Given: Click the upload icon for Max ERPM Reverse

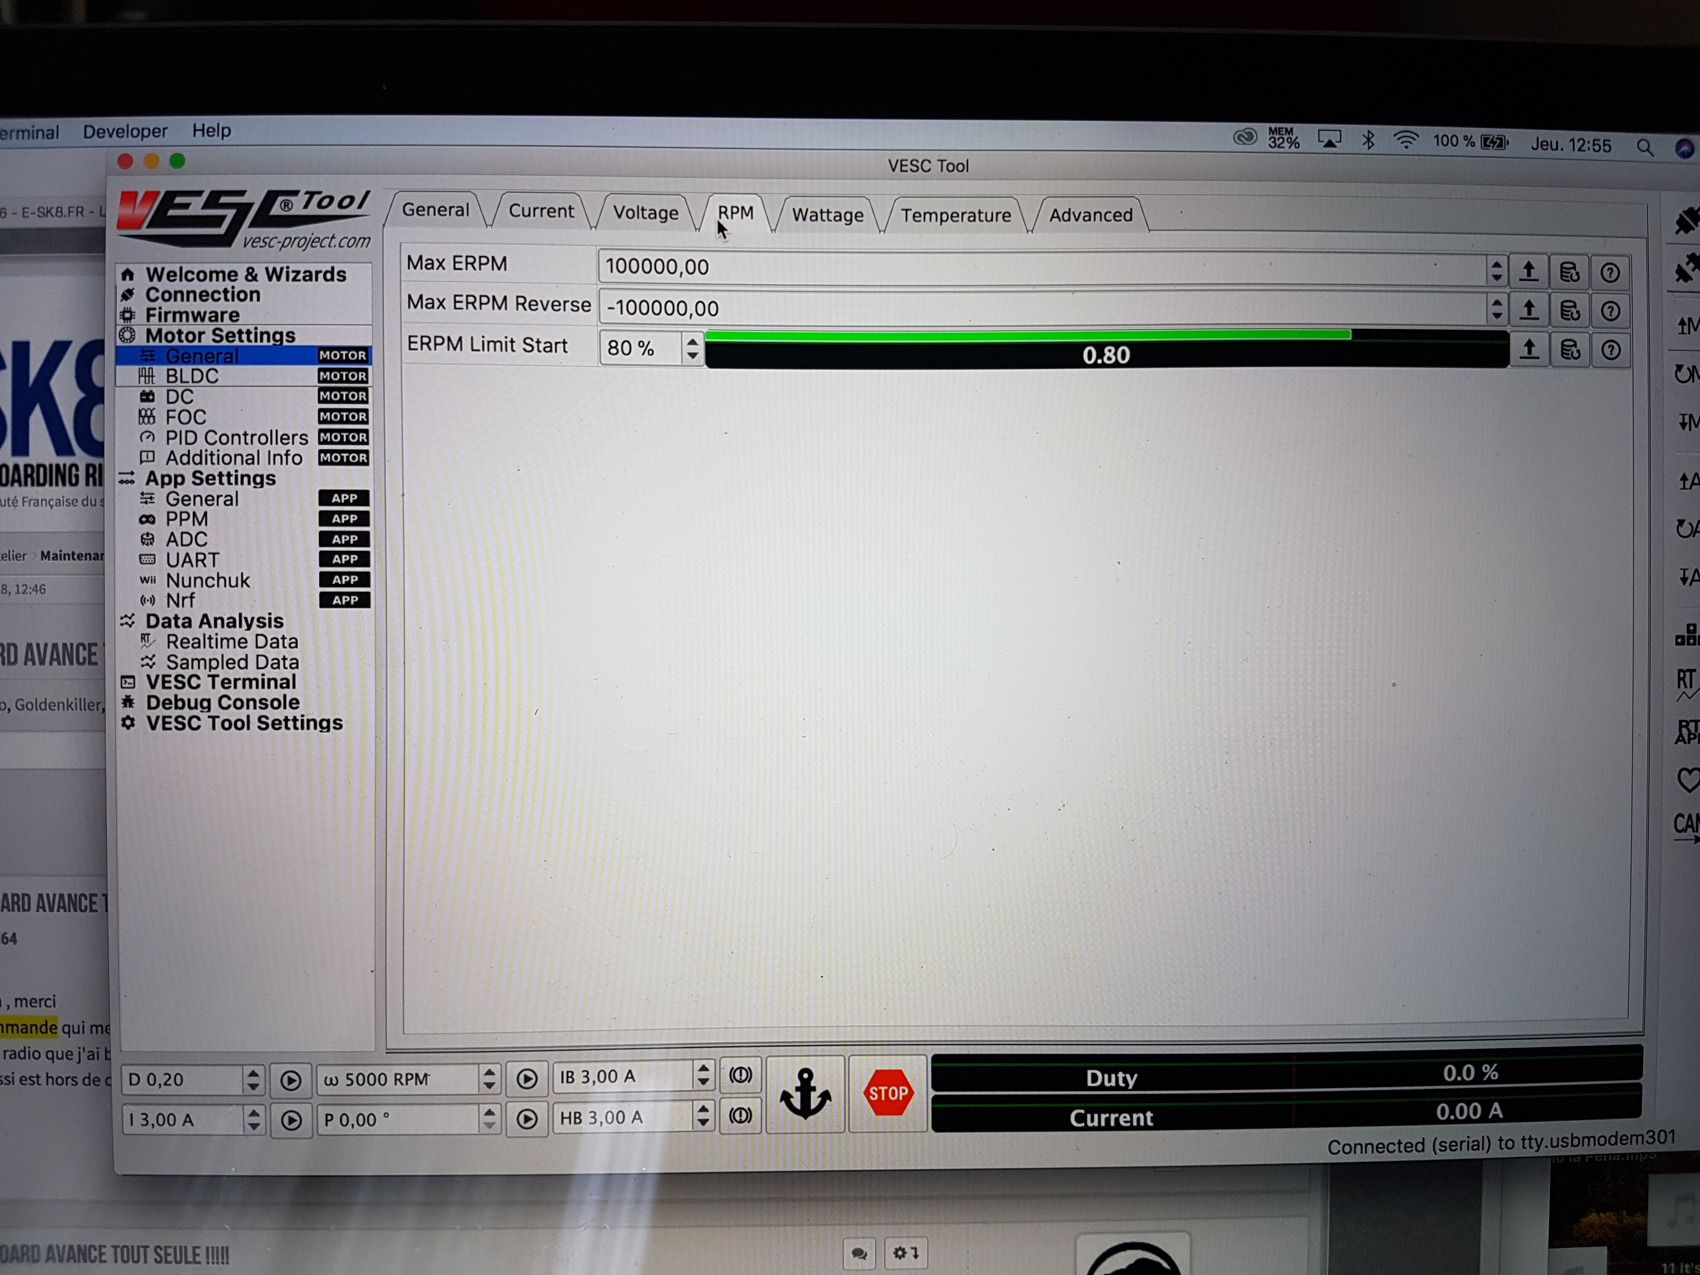Looking at the screenshot, I should pyautogui.click(x=1529, y=310).
